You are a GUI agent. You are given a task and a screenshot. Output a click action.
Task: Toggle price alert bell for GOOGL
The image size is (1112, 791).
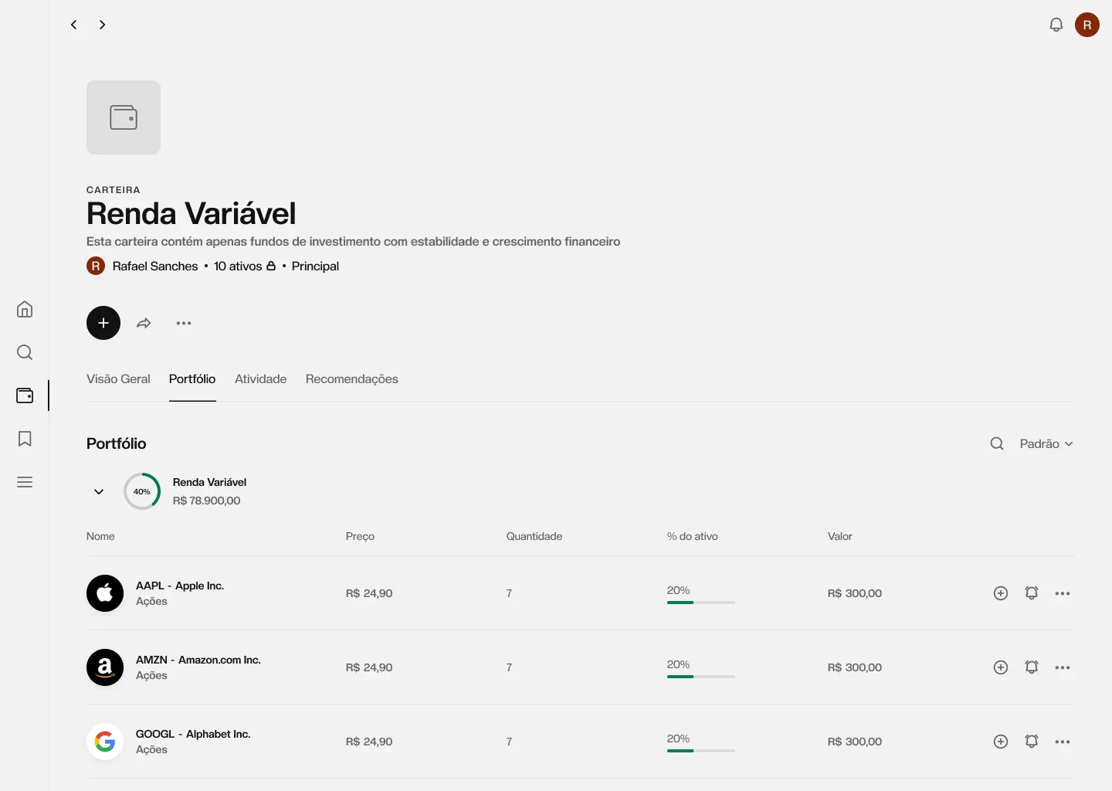click(1032, 742)
